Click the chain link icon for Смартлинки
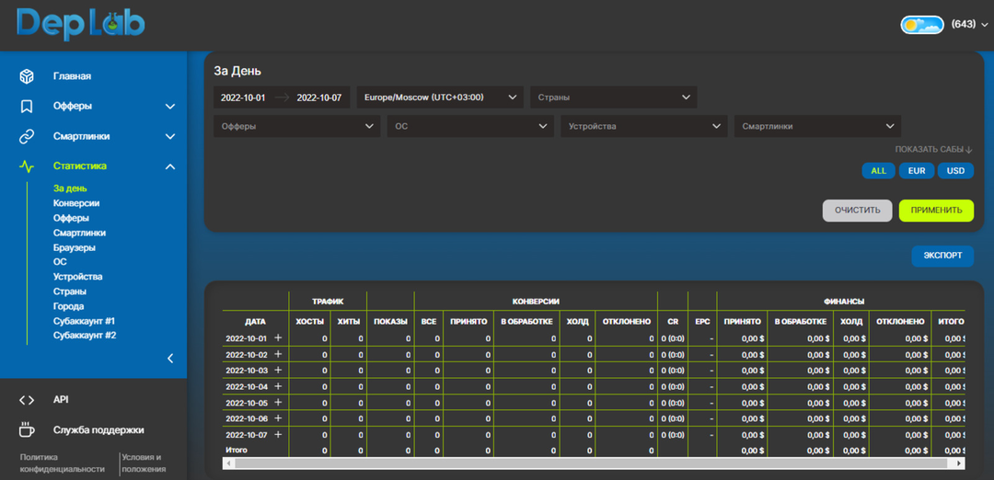The height and width of the screenshot is (480, 994). coord(28,136)
